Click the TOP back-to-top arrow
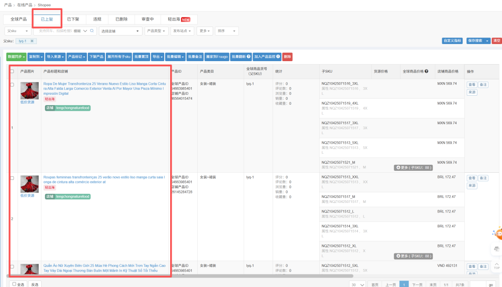 (x=496, y=265)
